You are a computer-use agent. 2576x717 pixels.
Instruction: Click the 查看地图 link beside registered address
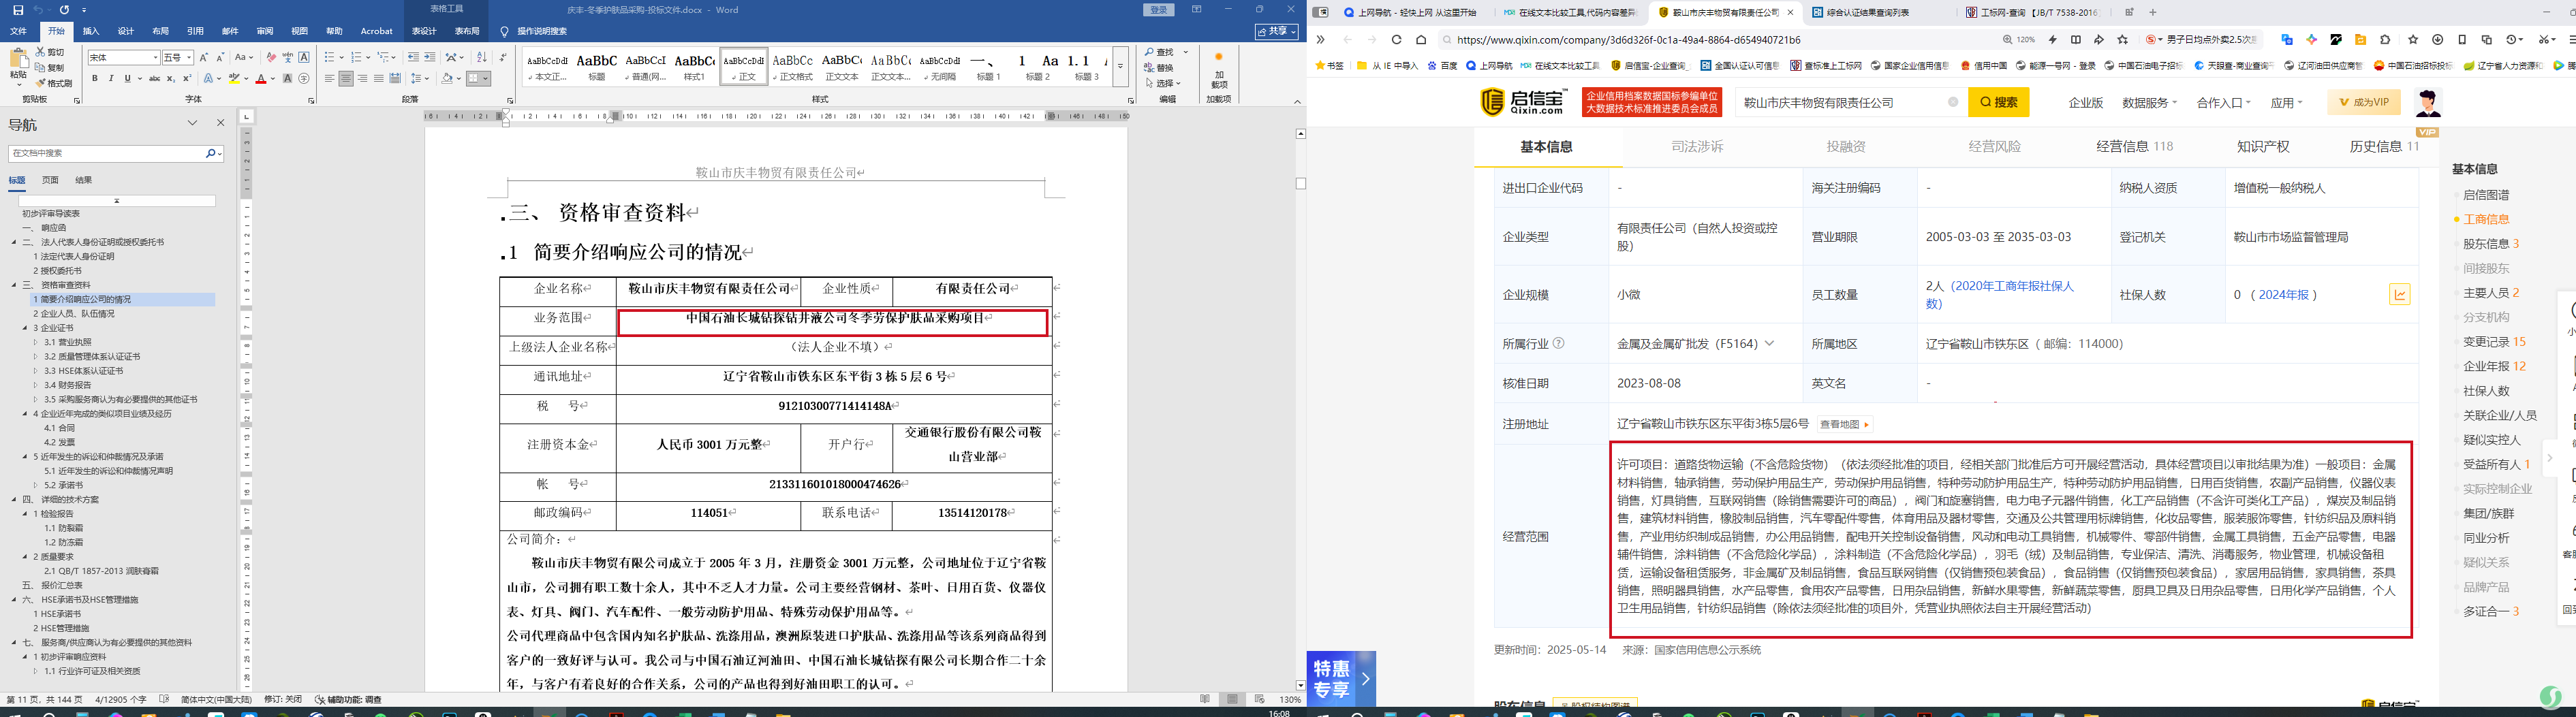(1844, 425)
